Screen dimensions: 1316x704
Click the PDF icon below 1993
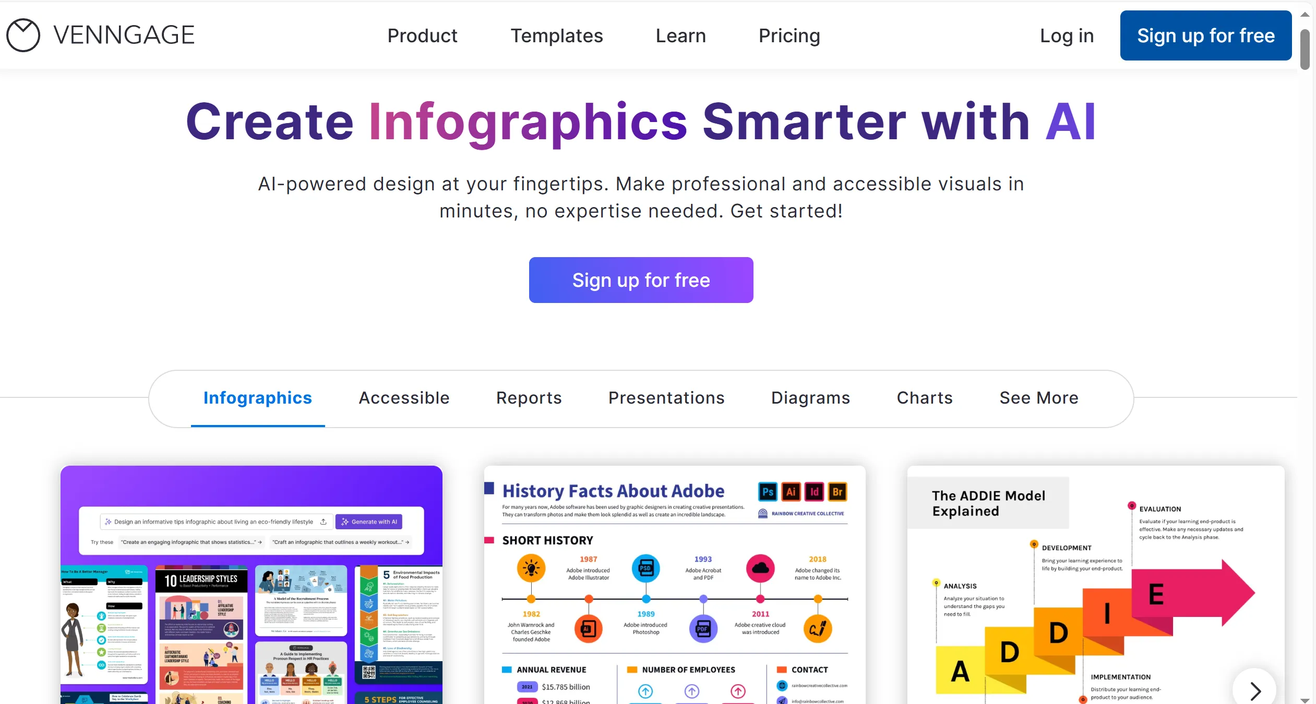tap(703, 629)
